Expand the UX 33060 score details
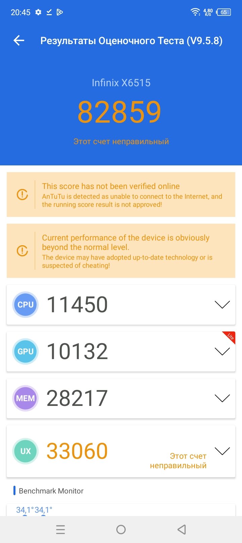Screen dimensions: 242x543 (222, 451)
